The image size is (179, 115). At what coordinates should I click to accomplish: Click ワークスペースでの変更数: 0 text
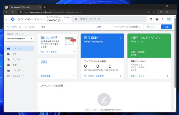[x=127, y=27]
